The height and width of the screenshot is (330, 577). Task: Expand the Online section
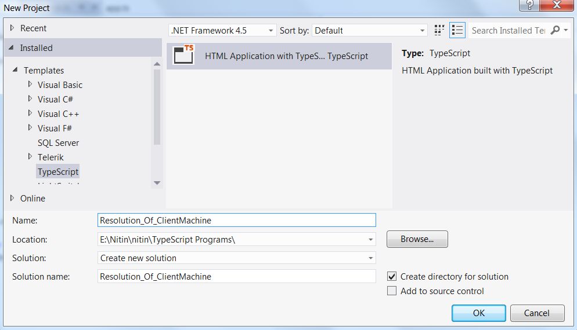click(12, 198)
